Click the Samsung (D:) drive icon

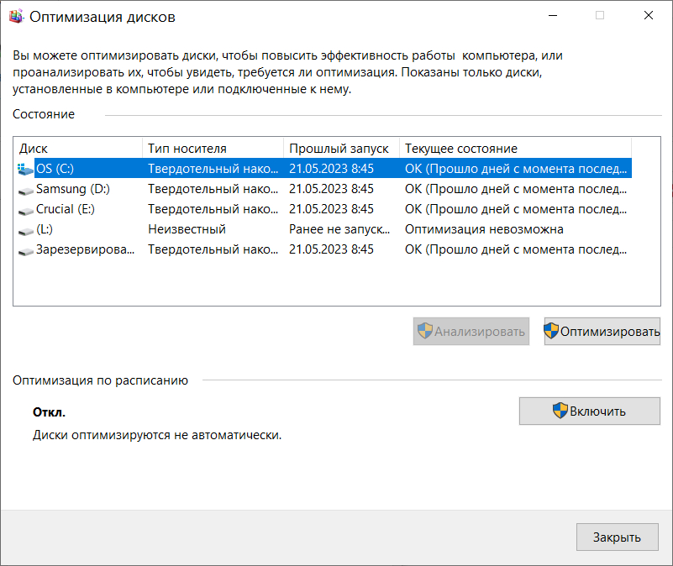(25, 189)
